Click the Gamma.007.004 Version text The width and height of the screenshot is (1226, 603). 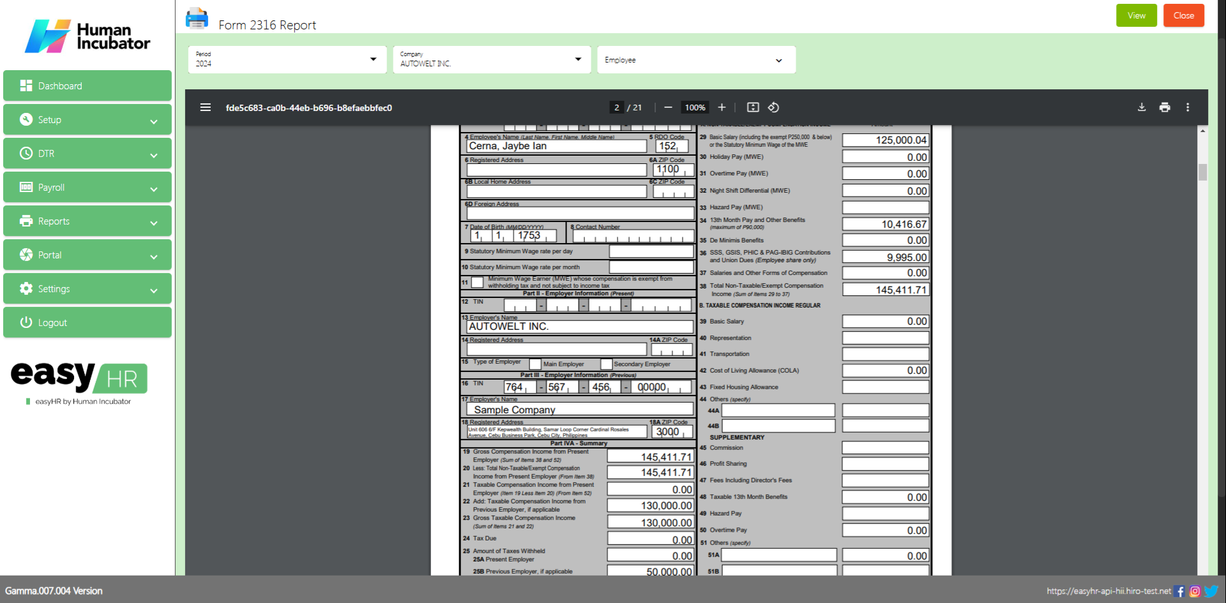[x=54, y=591]
